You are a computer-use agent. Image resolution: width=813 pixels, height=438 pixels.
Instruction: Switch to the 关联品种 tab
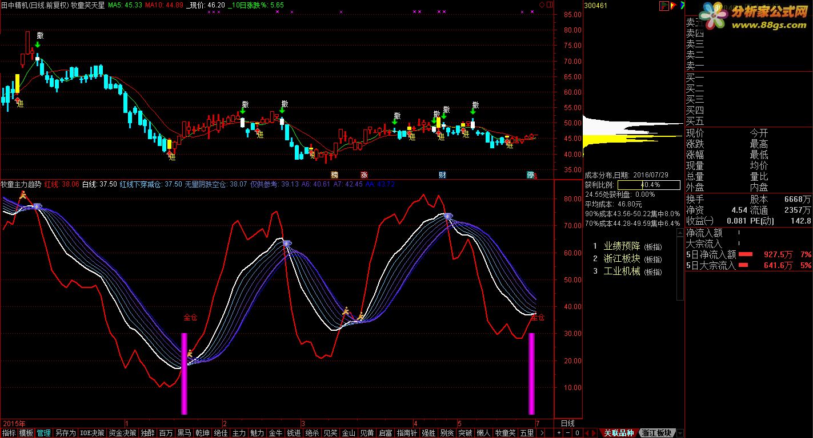click(619, 433)
